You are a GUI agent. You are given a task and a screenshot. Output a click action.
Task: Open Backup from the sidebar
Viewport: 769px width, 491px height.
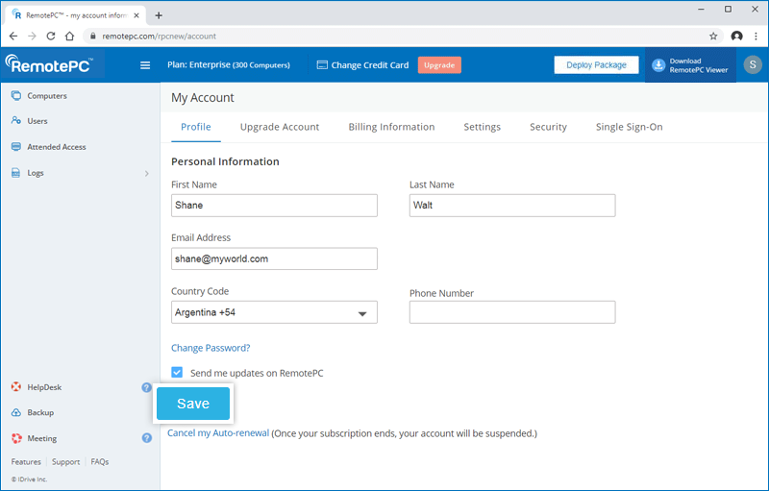(x=33, y=412)
